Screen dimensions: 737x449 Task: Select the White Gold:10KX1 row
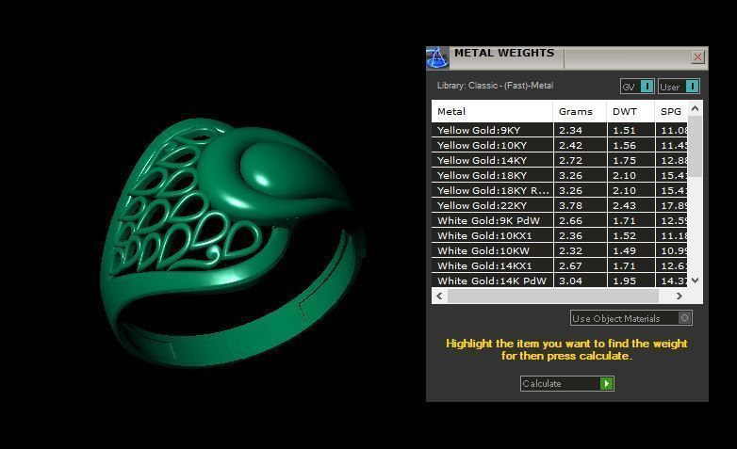(559, 235)
